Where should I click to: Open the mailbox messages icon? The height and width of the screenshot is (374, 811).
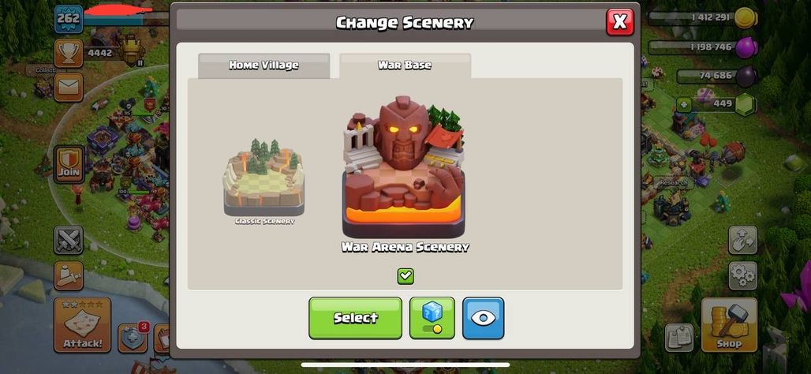click(x=69, y=87)
